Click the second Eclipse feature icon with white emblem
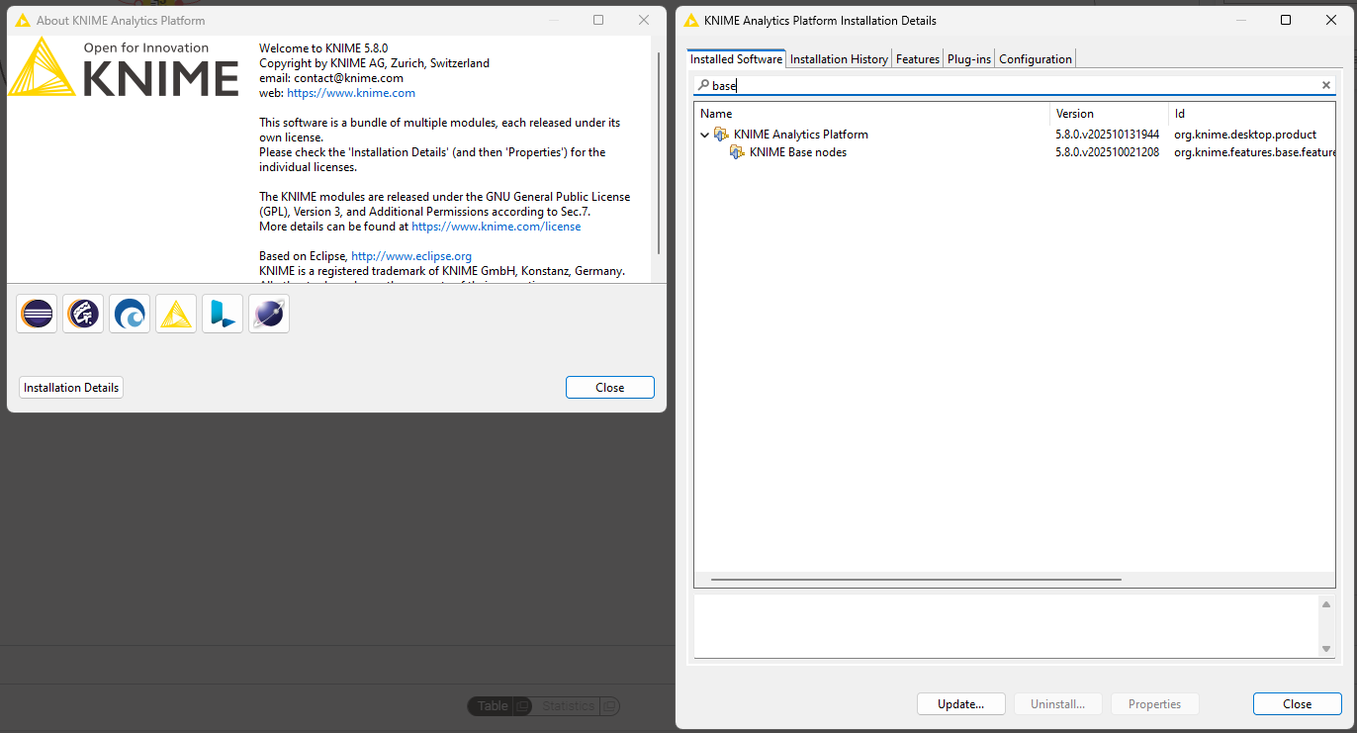The height and width of the screenshot is (733, 1357). pos(83,314)
